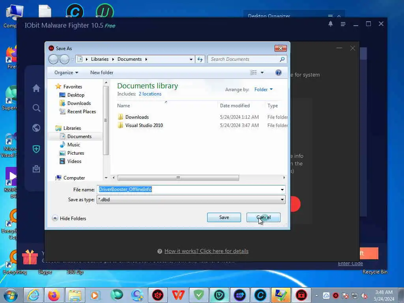Click the horizontal scrollbar in file list
Image resolution: width=404 pixels, height=303 pixels.
pyautogui.click(x=178, y=178)
